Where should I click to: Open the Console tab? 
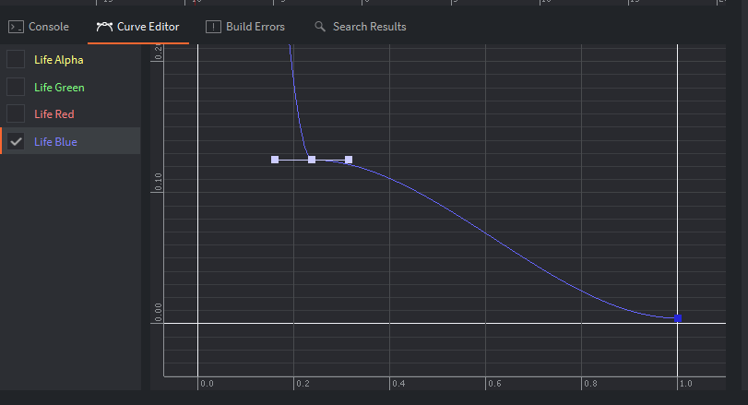[39, 27]
